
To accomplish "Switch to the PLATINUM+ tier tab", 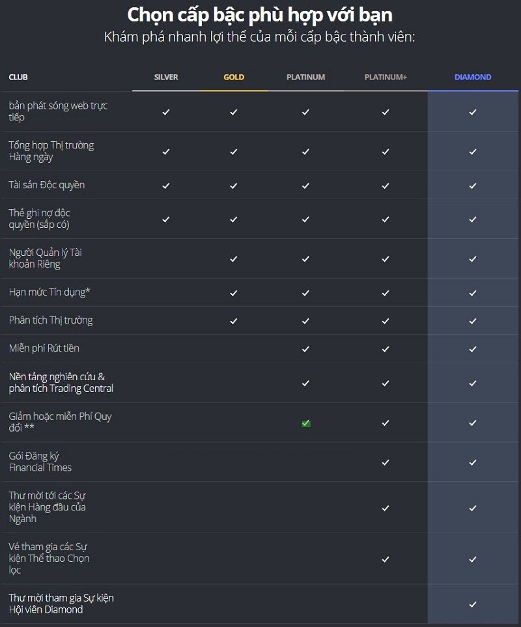I will [386, 77].
